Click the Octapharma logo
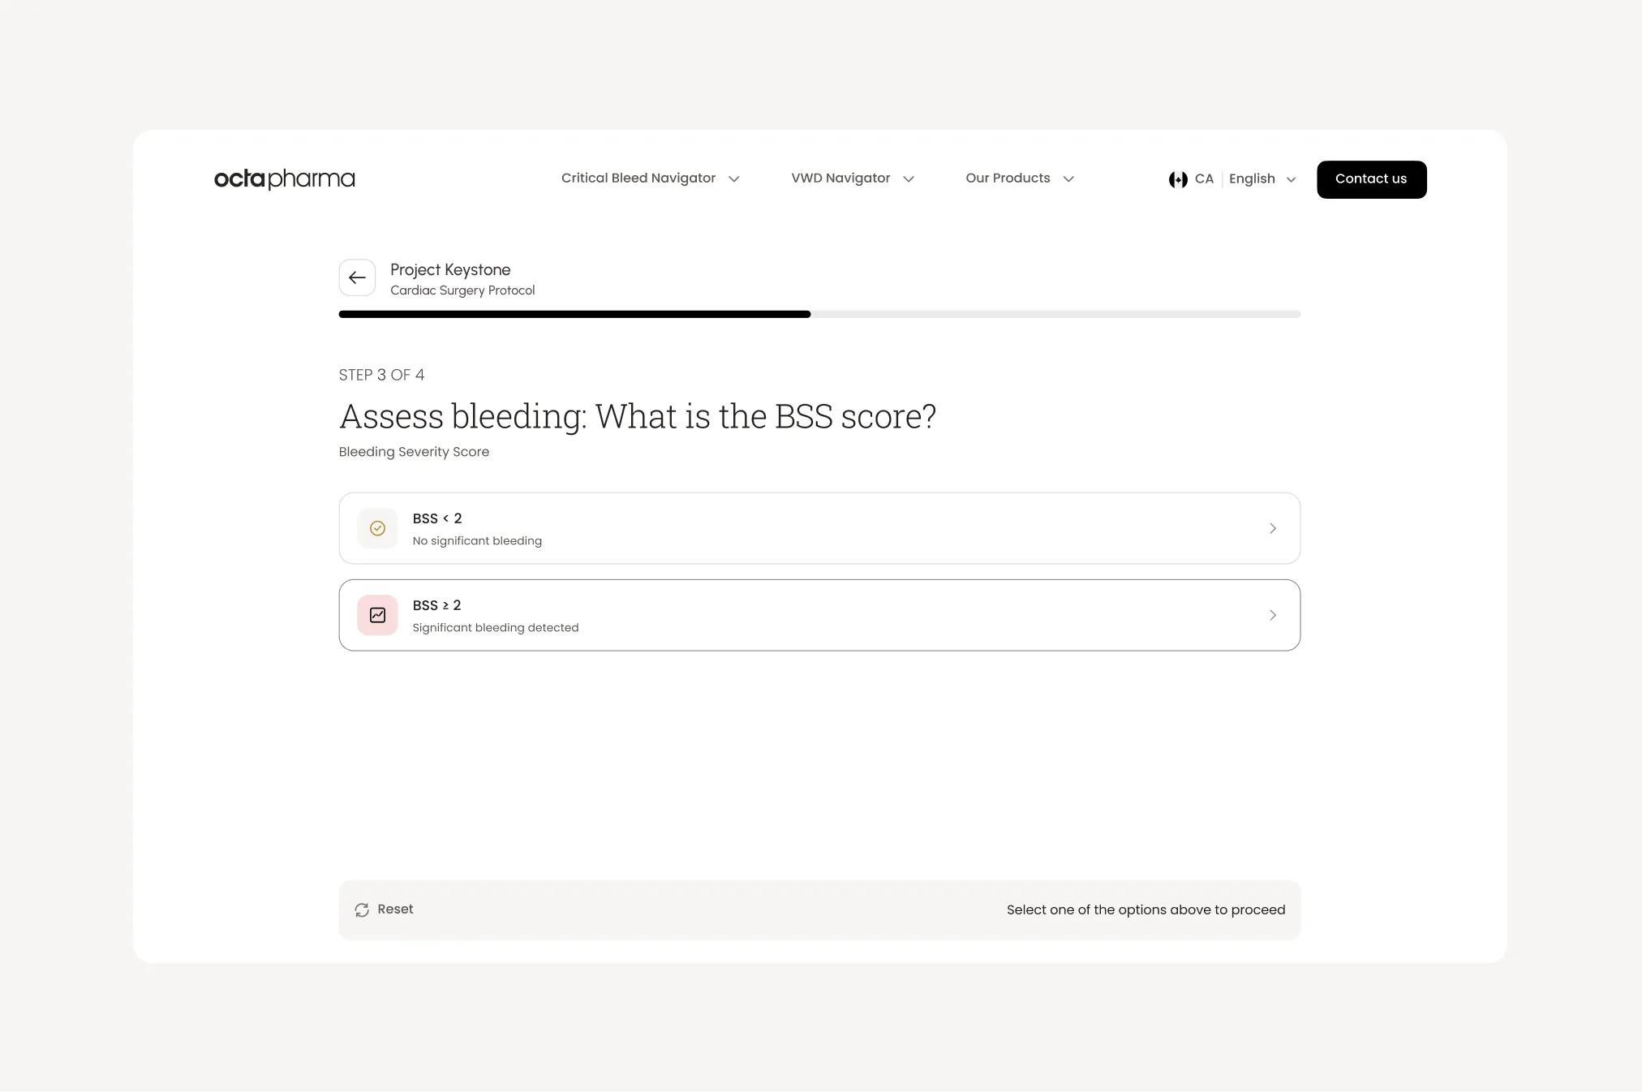The image size is (1642, 1092). click(x=285, y=178)
